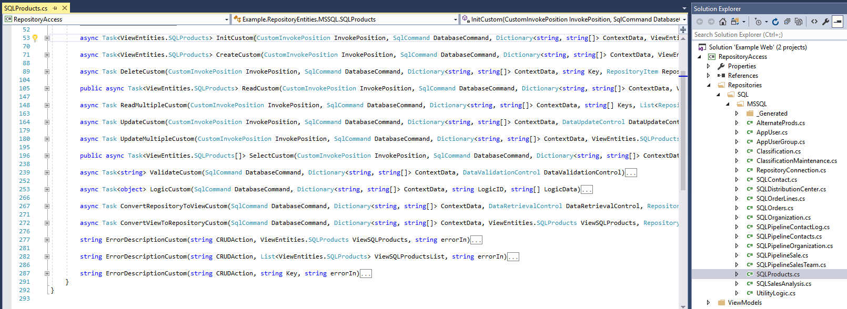Click the References node icon
Screen dimensions: 847x309
click(721, 76)
